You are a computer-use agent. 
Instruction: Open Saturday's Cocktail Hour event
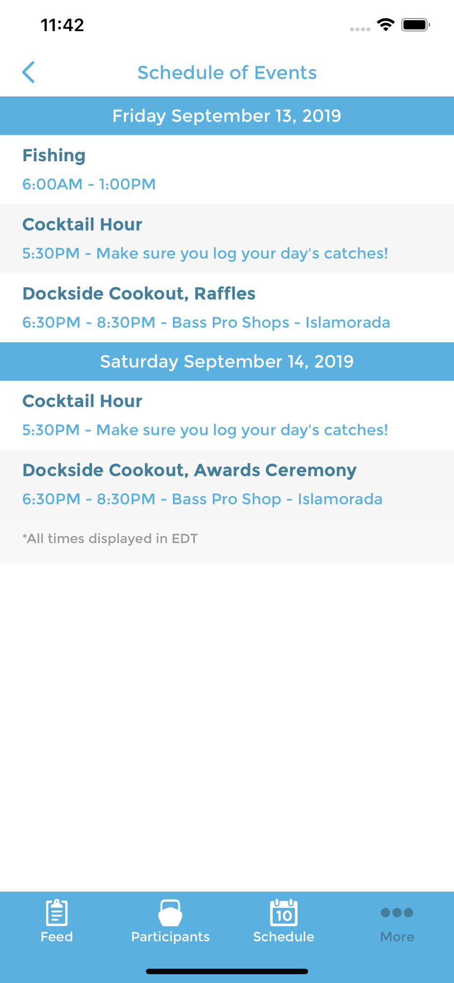[x=227, y=415]
